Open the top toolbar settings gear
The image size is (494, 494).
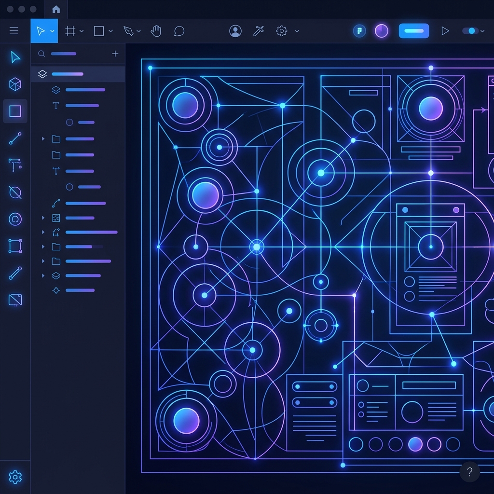click(x=282, y=31)
